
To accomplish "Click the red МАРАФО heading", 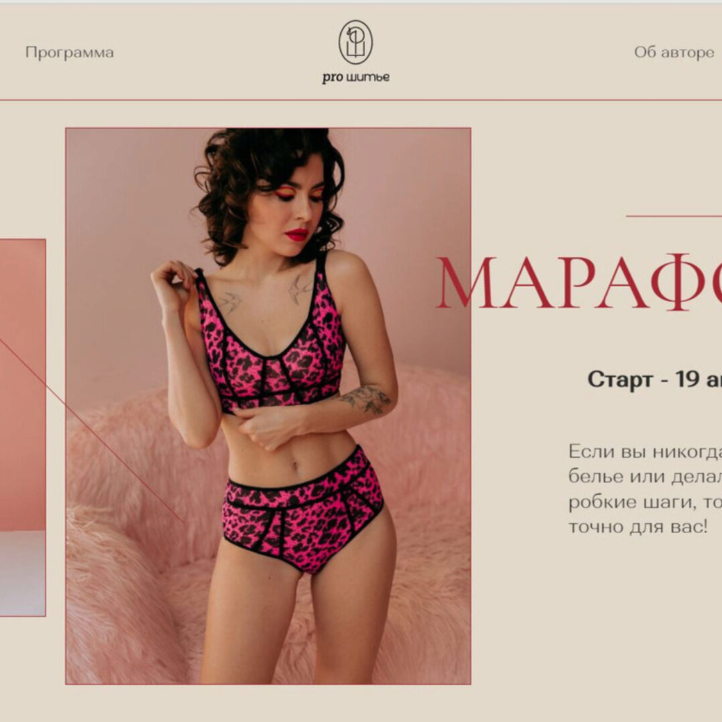I will [579, 282].
